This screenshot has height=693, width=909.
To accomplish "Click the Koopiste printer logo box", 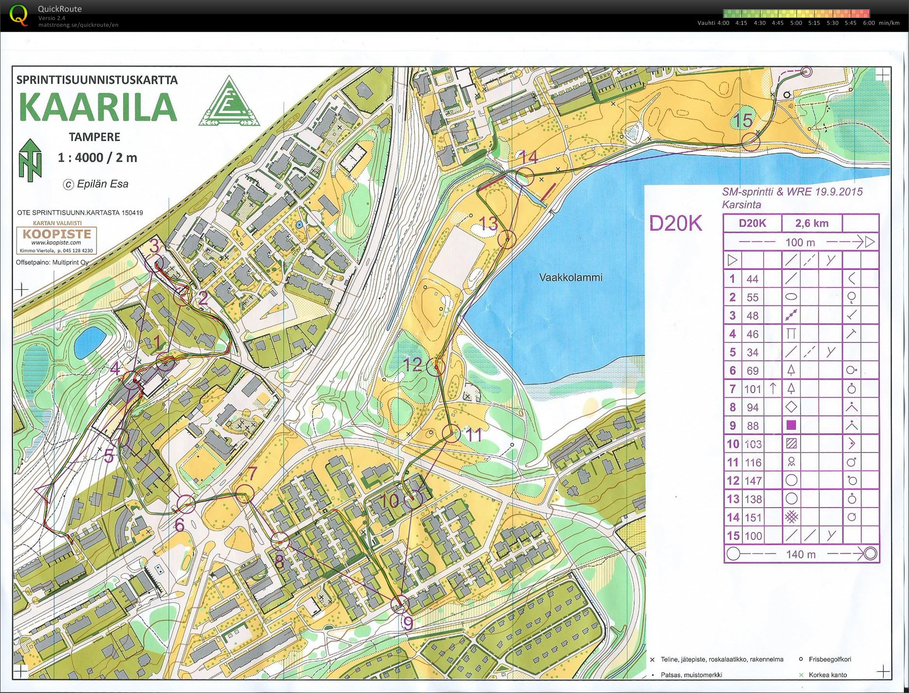I will coord(56,239).
